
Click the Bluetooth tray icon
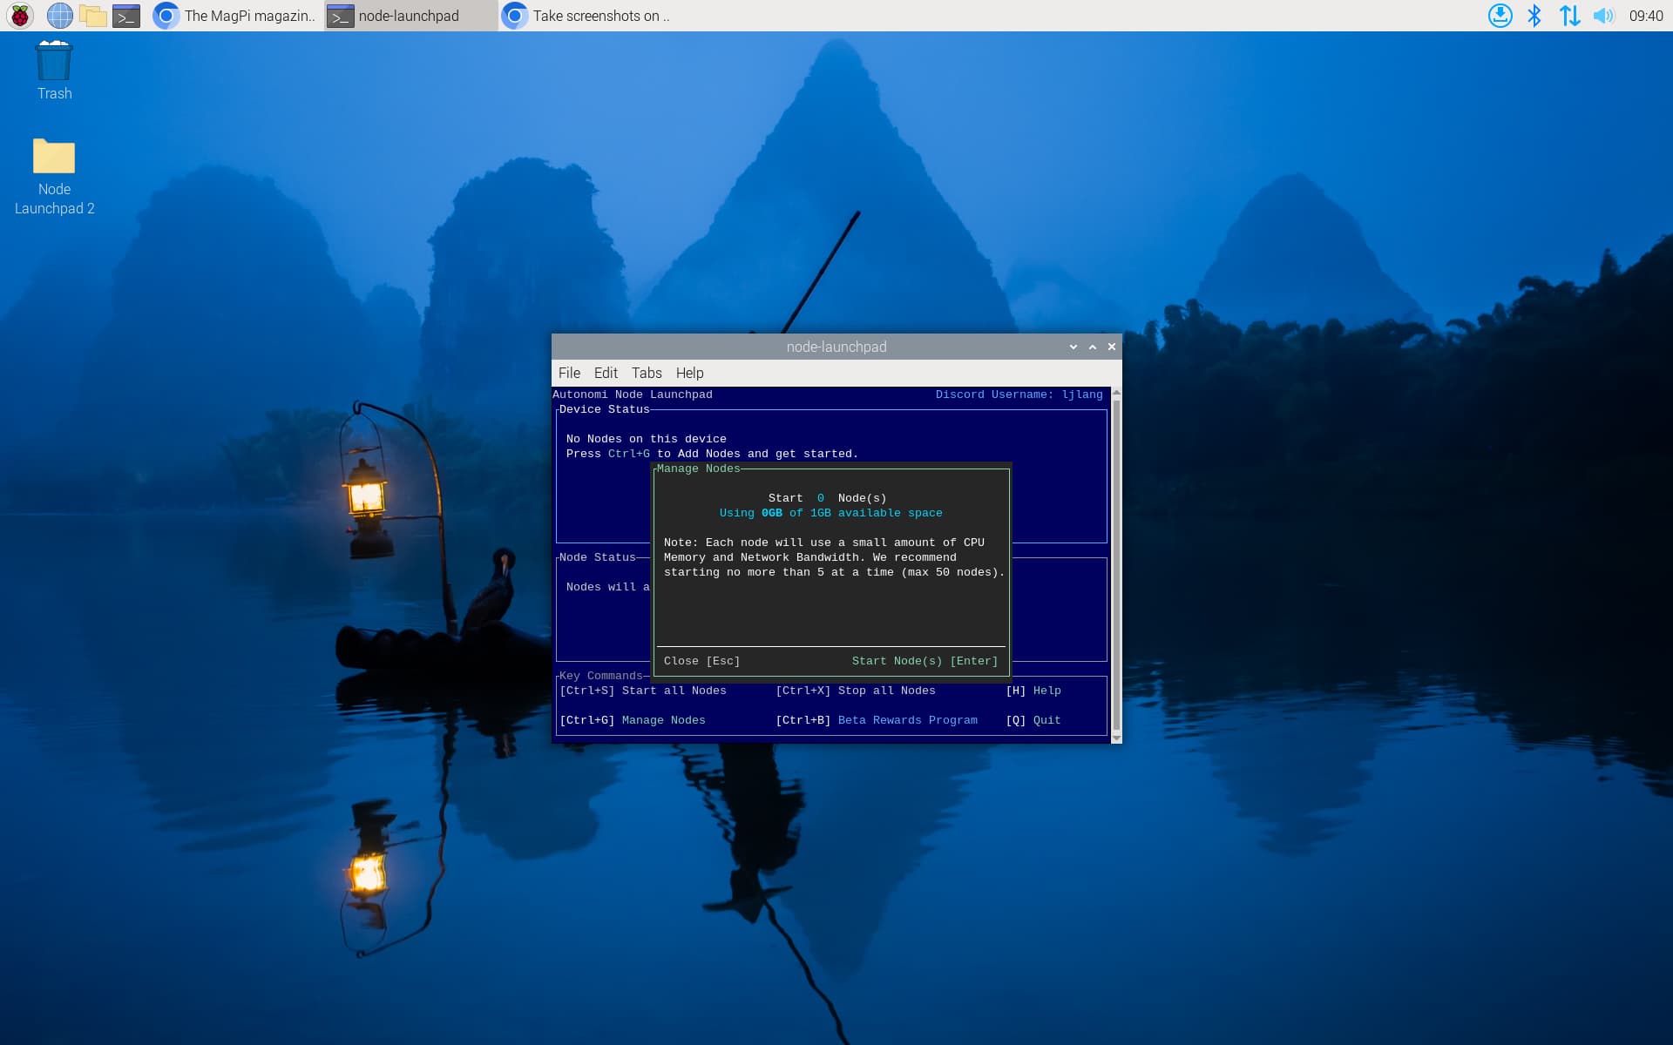[1534, 16]
